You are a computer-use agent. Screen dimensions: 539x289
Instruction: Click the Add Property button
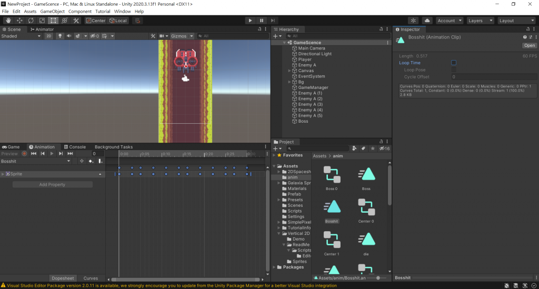click(x=52, y=185)
